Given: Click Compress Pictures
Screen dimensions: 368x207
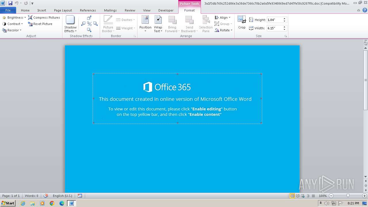Looking at the screenshot, I should point(44,18).
